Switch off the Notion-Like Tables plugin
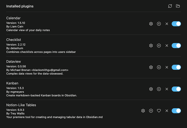This screenshot has height=128, width=187. click(176, 111)
